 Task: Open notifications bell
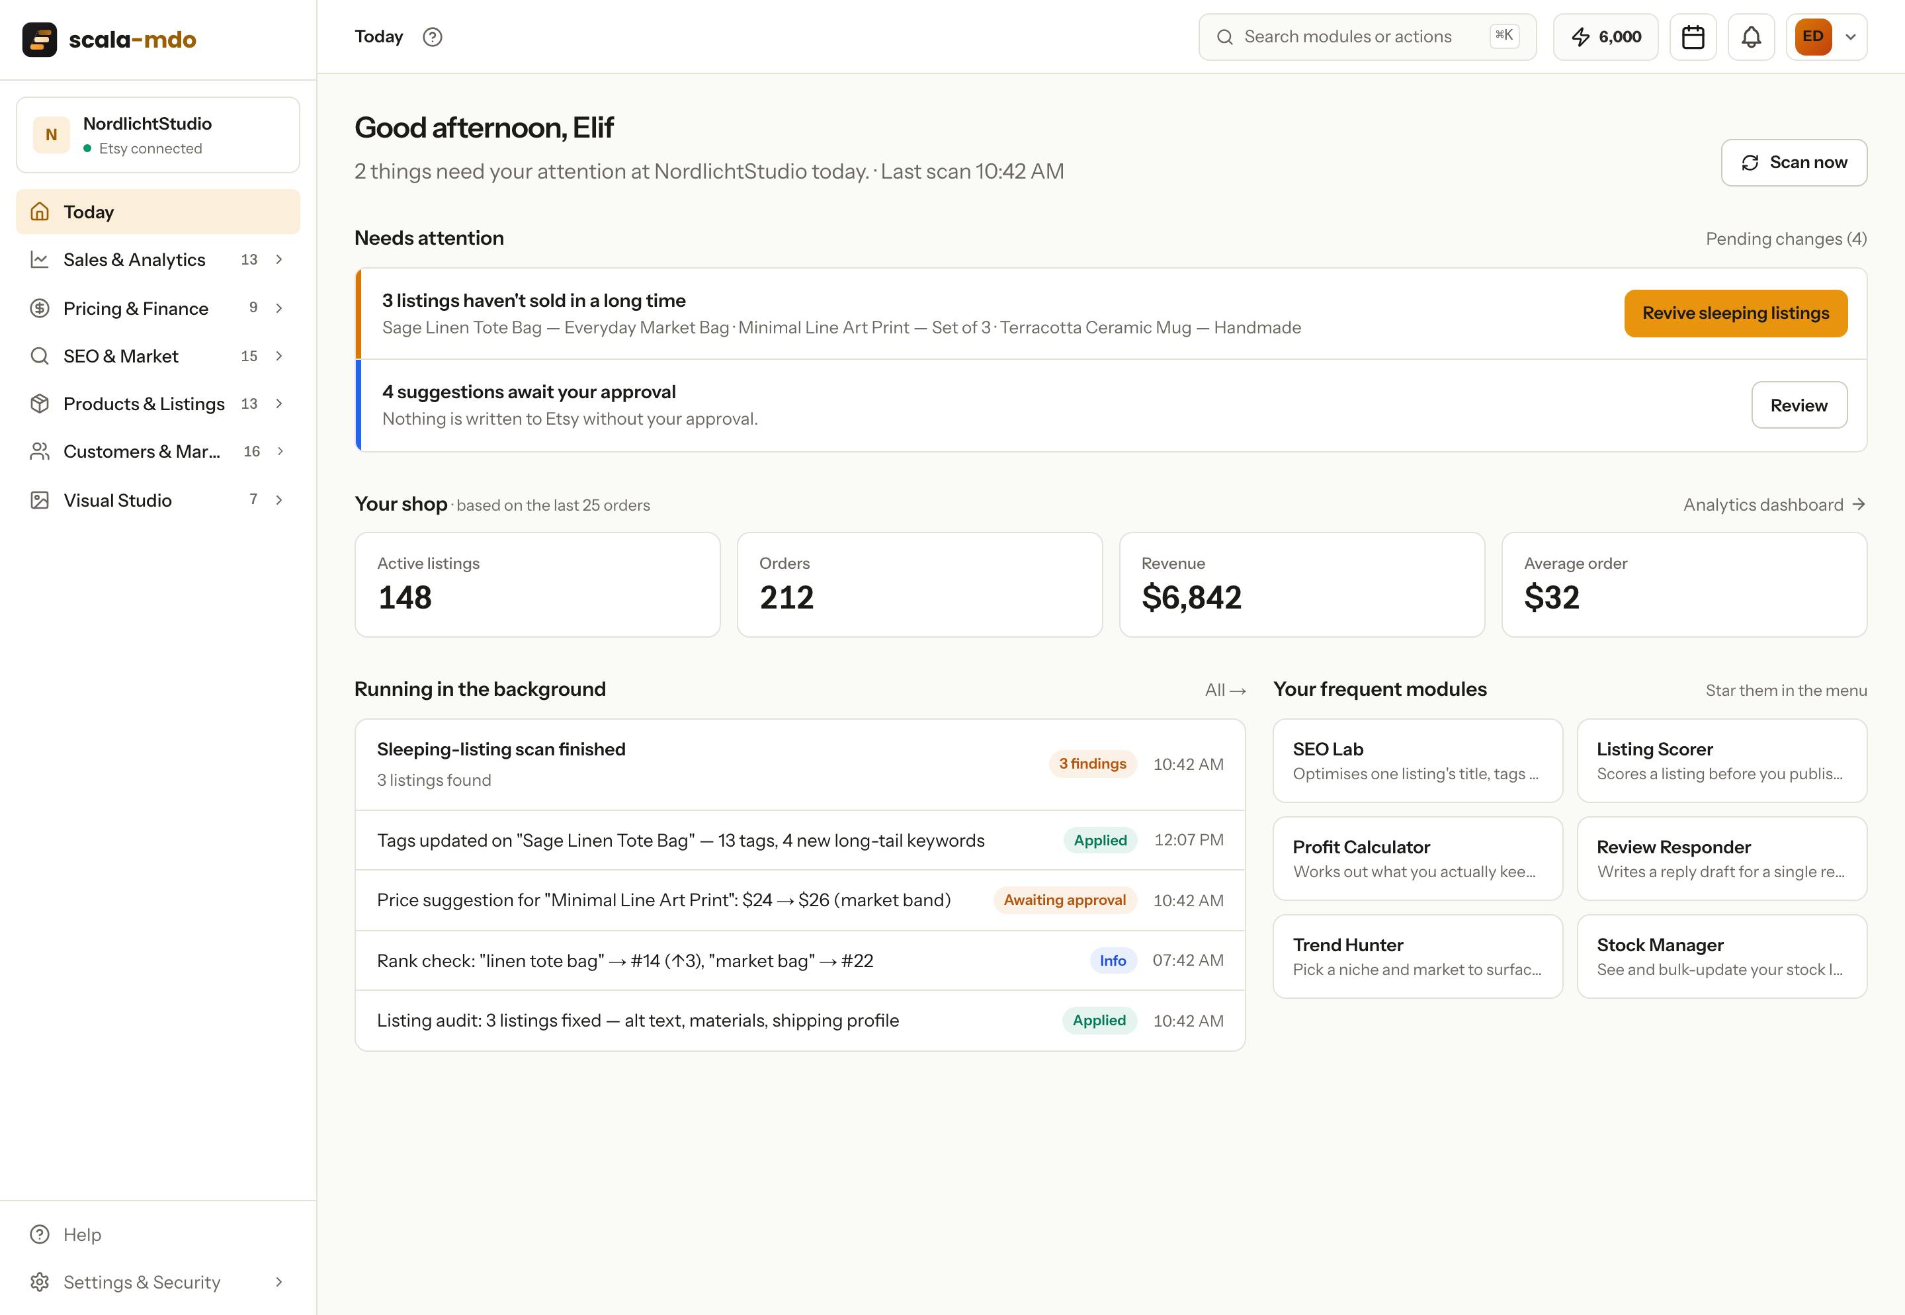1751,37
